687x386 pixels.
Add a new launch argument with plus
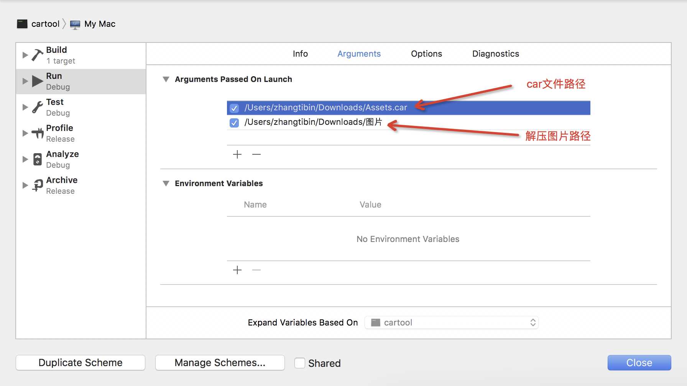[x=237, y=154]
